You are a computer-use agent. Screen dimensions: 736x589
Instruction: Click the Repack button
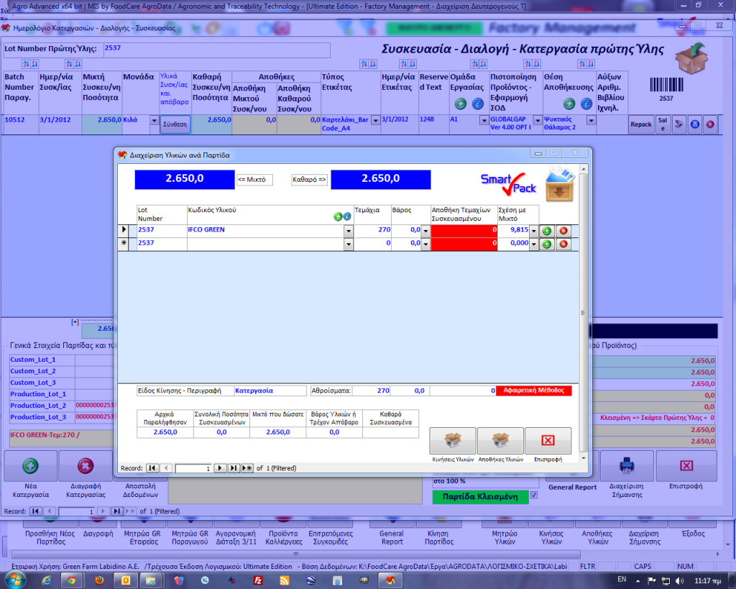[x=640, y=124]
